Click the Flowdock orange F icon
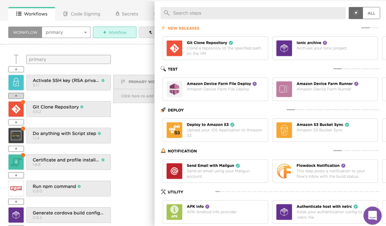Screen dimensions: 386x226 coord(284,171)
